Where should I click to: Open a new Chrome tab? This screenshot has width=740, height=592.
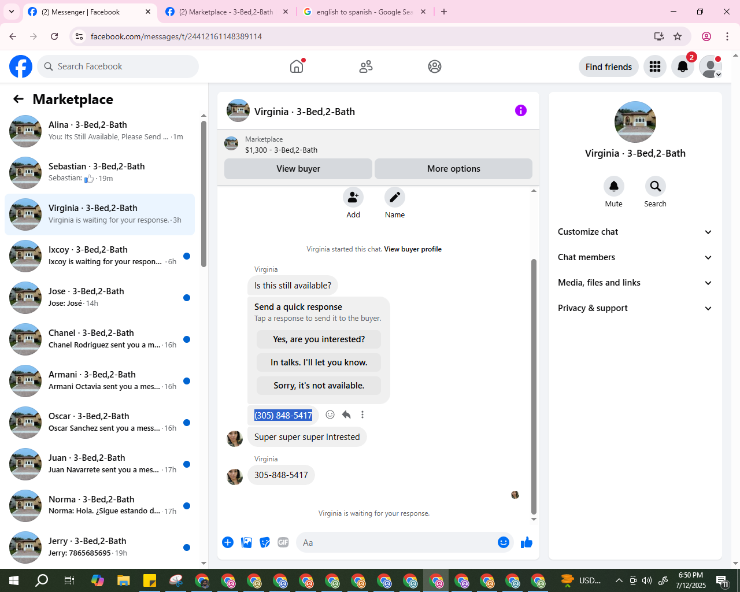tap(444, 12)
